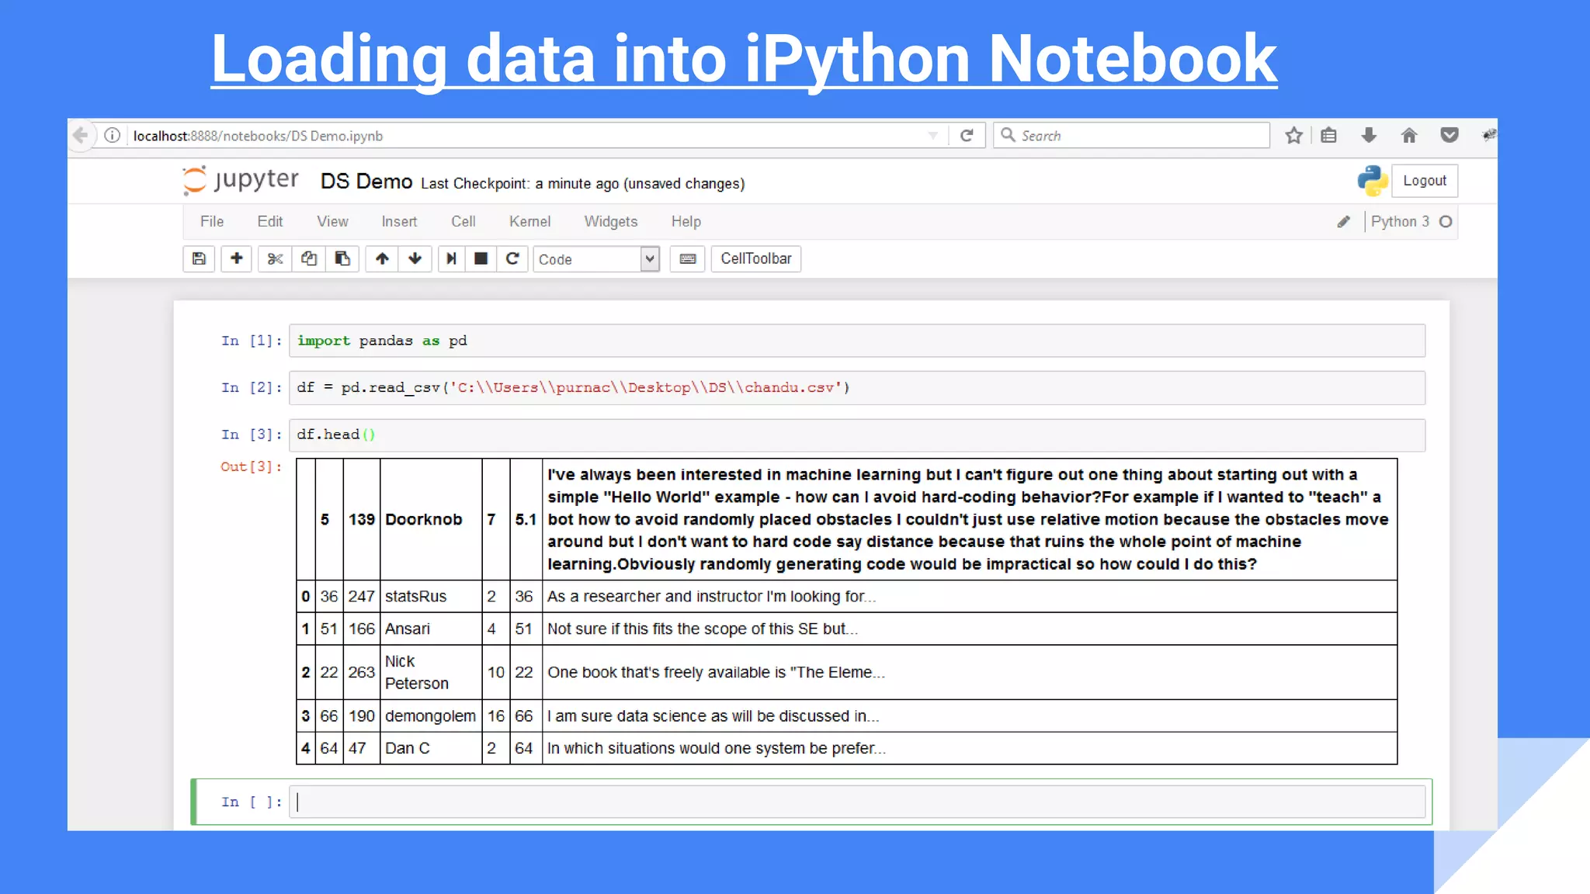Open the Cell menu

click(463, 222)
